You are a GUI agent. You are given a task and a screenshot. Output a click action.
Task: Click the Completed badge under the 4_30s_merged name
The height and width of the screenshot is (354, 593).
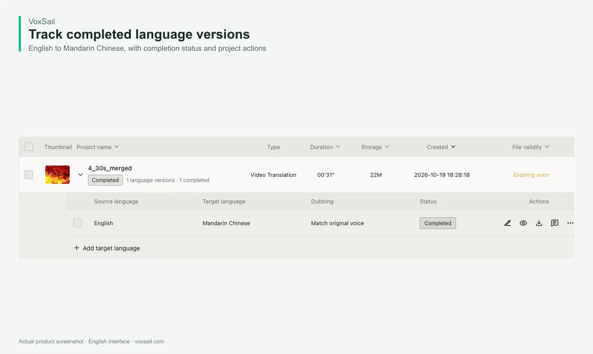[x=106, y=180]
